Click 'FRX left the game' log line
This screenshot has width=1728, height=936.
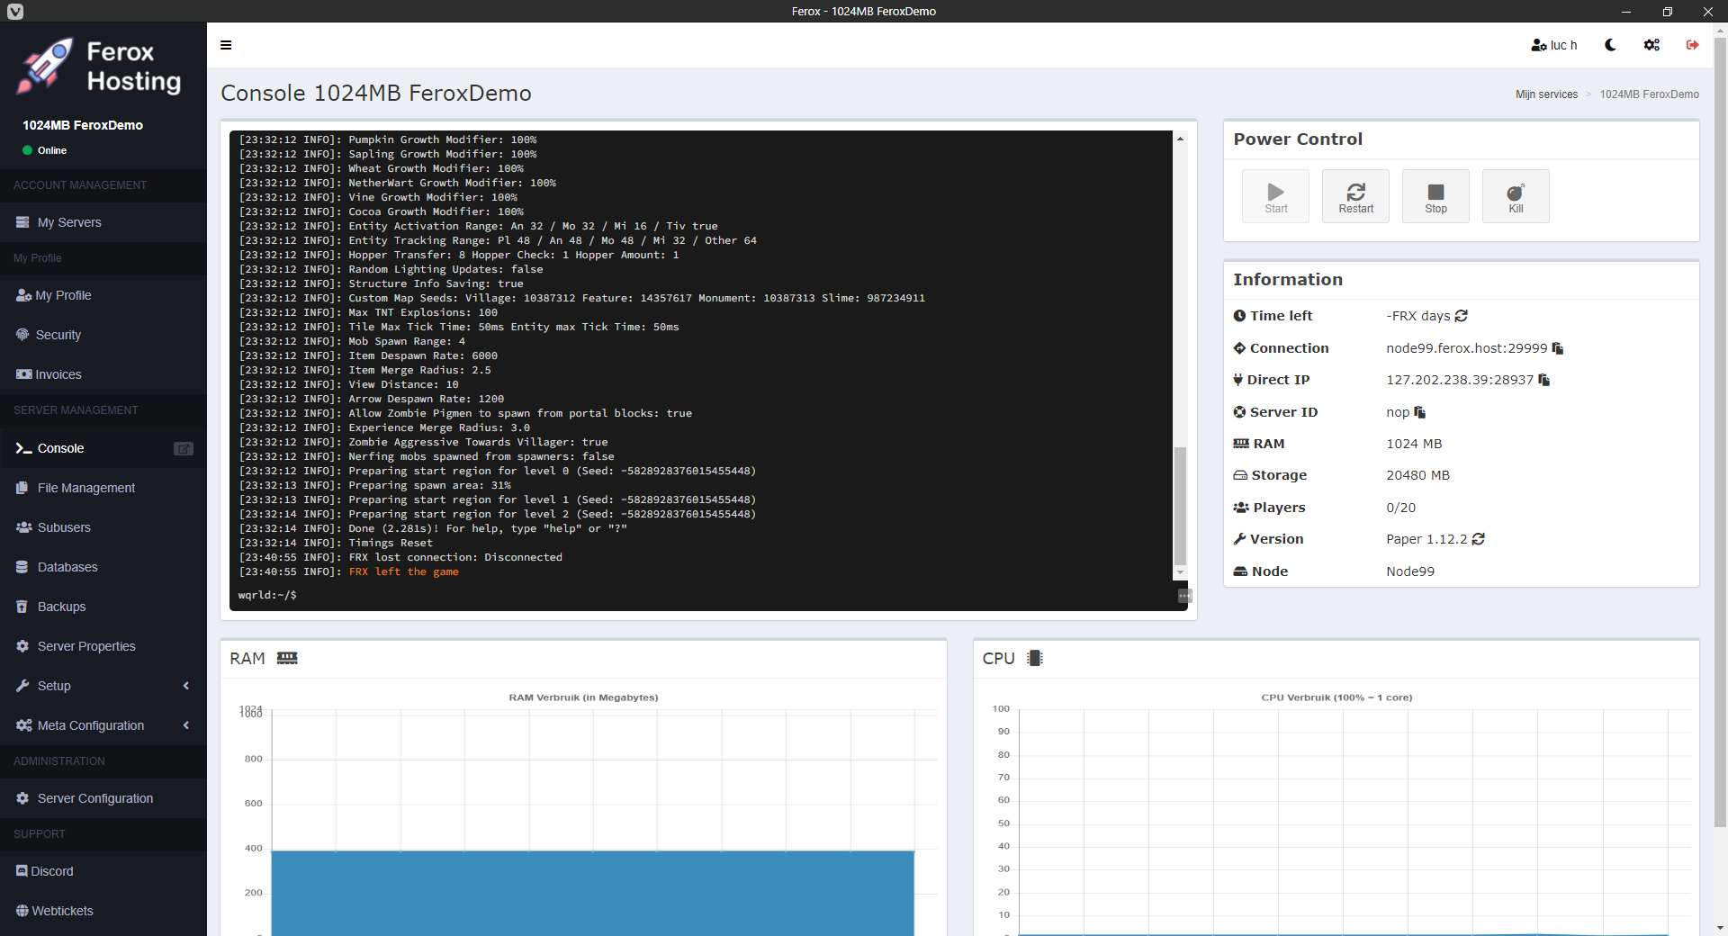[404, 571]
